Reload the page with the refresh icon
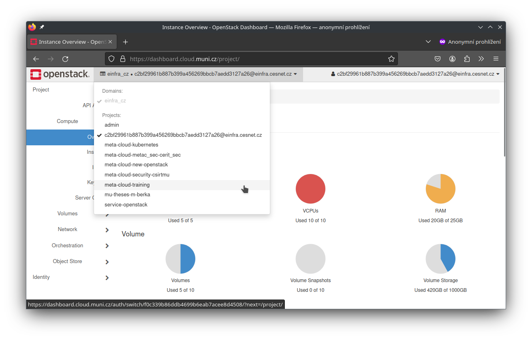Image resolution: width=532 pixels, height=340 pixels. click(x=65, y=59)
